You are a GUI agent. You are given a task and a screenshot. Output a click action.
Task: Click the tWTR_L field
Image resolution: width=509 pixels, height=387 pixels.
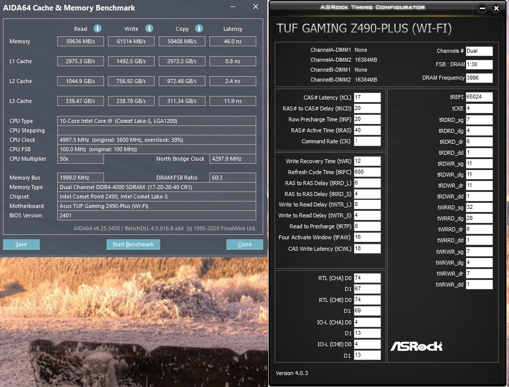367,204
